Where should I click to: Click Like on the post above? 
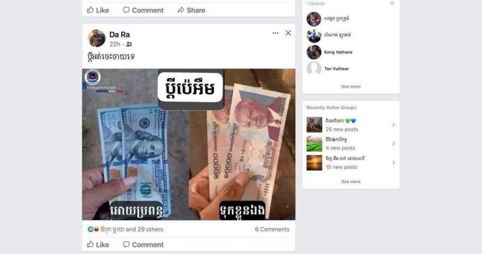tap(98, 10)
